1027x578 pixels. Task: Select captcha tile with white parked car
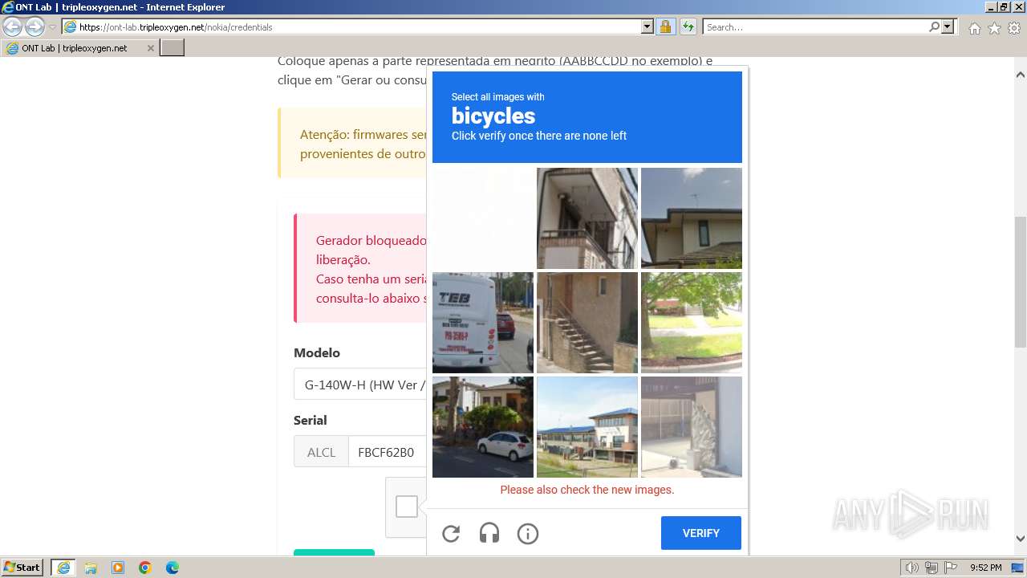[483, 427]
